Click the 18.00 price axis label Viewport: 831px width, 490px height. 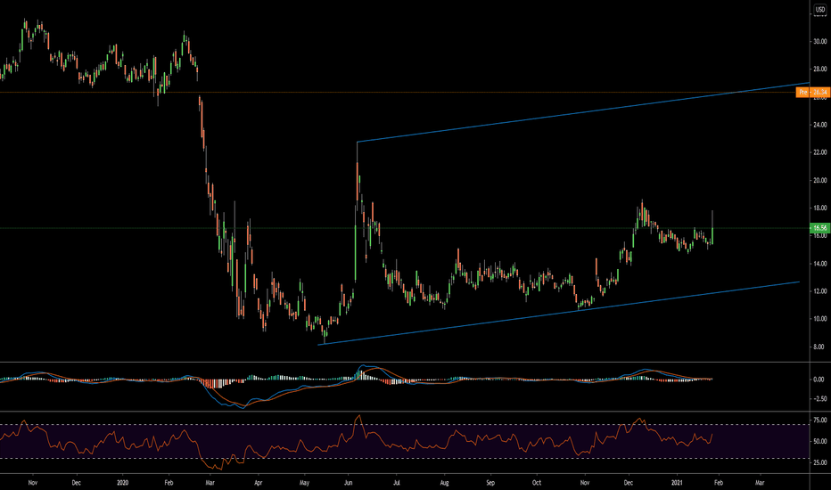pos(820,208)
